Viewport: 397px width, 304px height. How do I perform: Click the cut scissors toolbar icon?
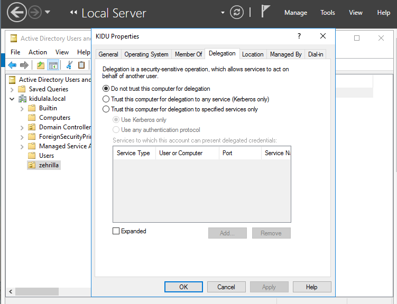click(69, 65)
